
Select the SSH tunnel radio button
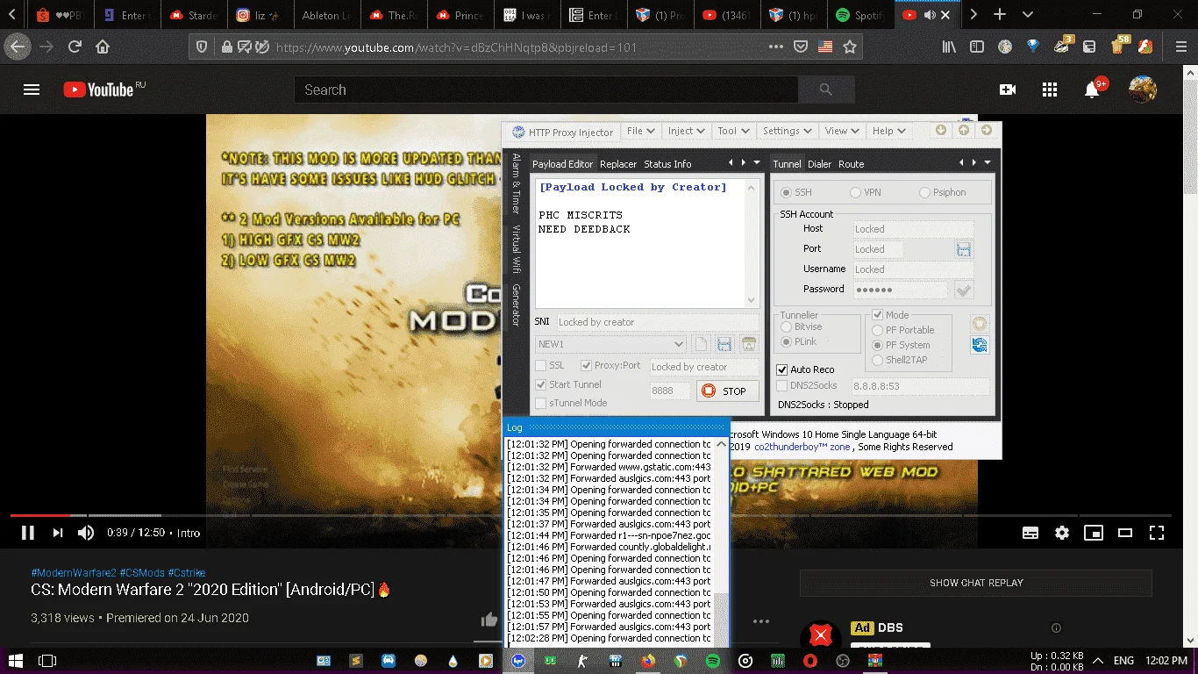[796, 192]
